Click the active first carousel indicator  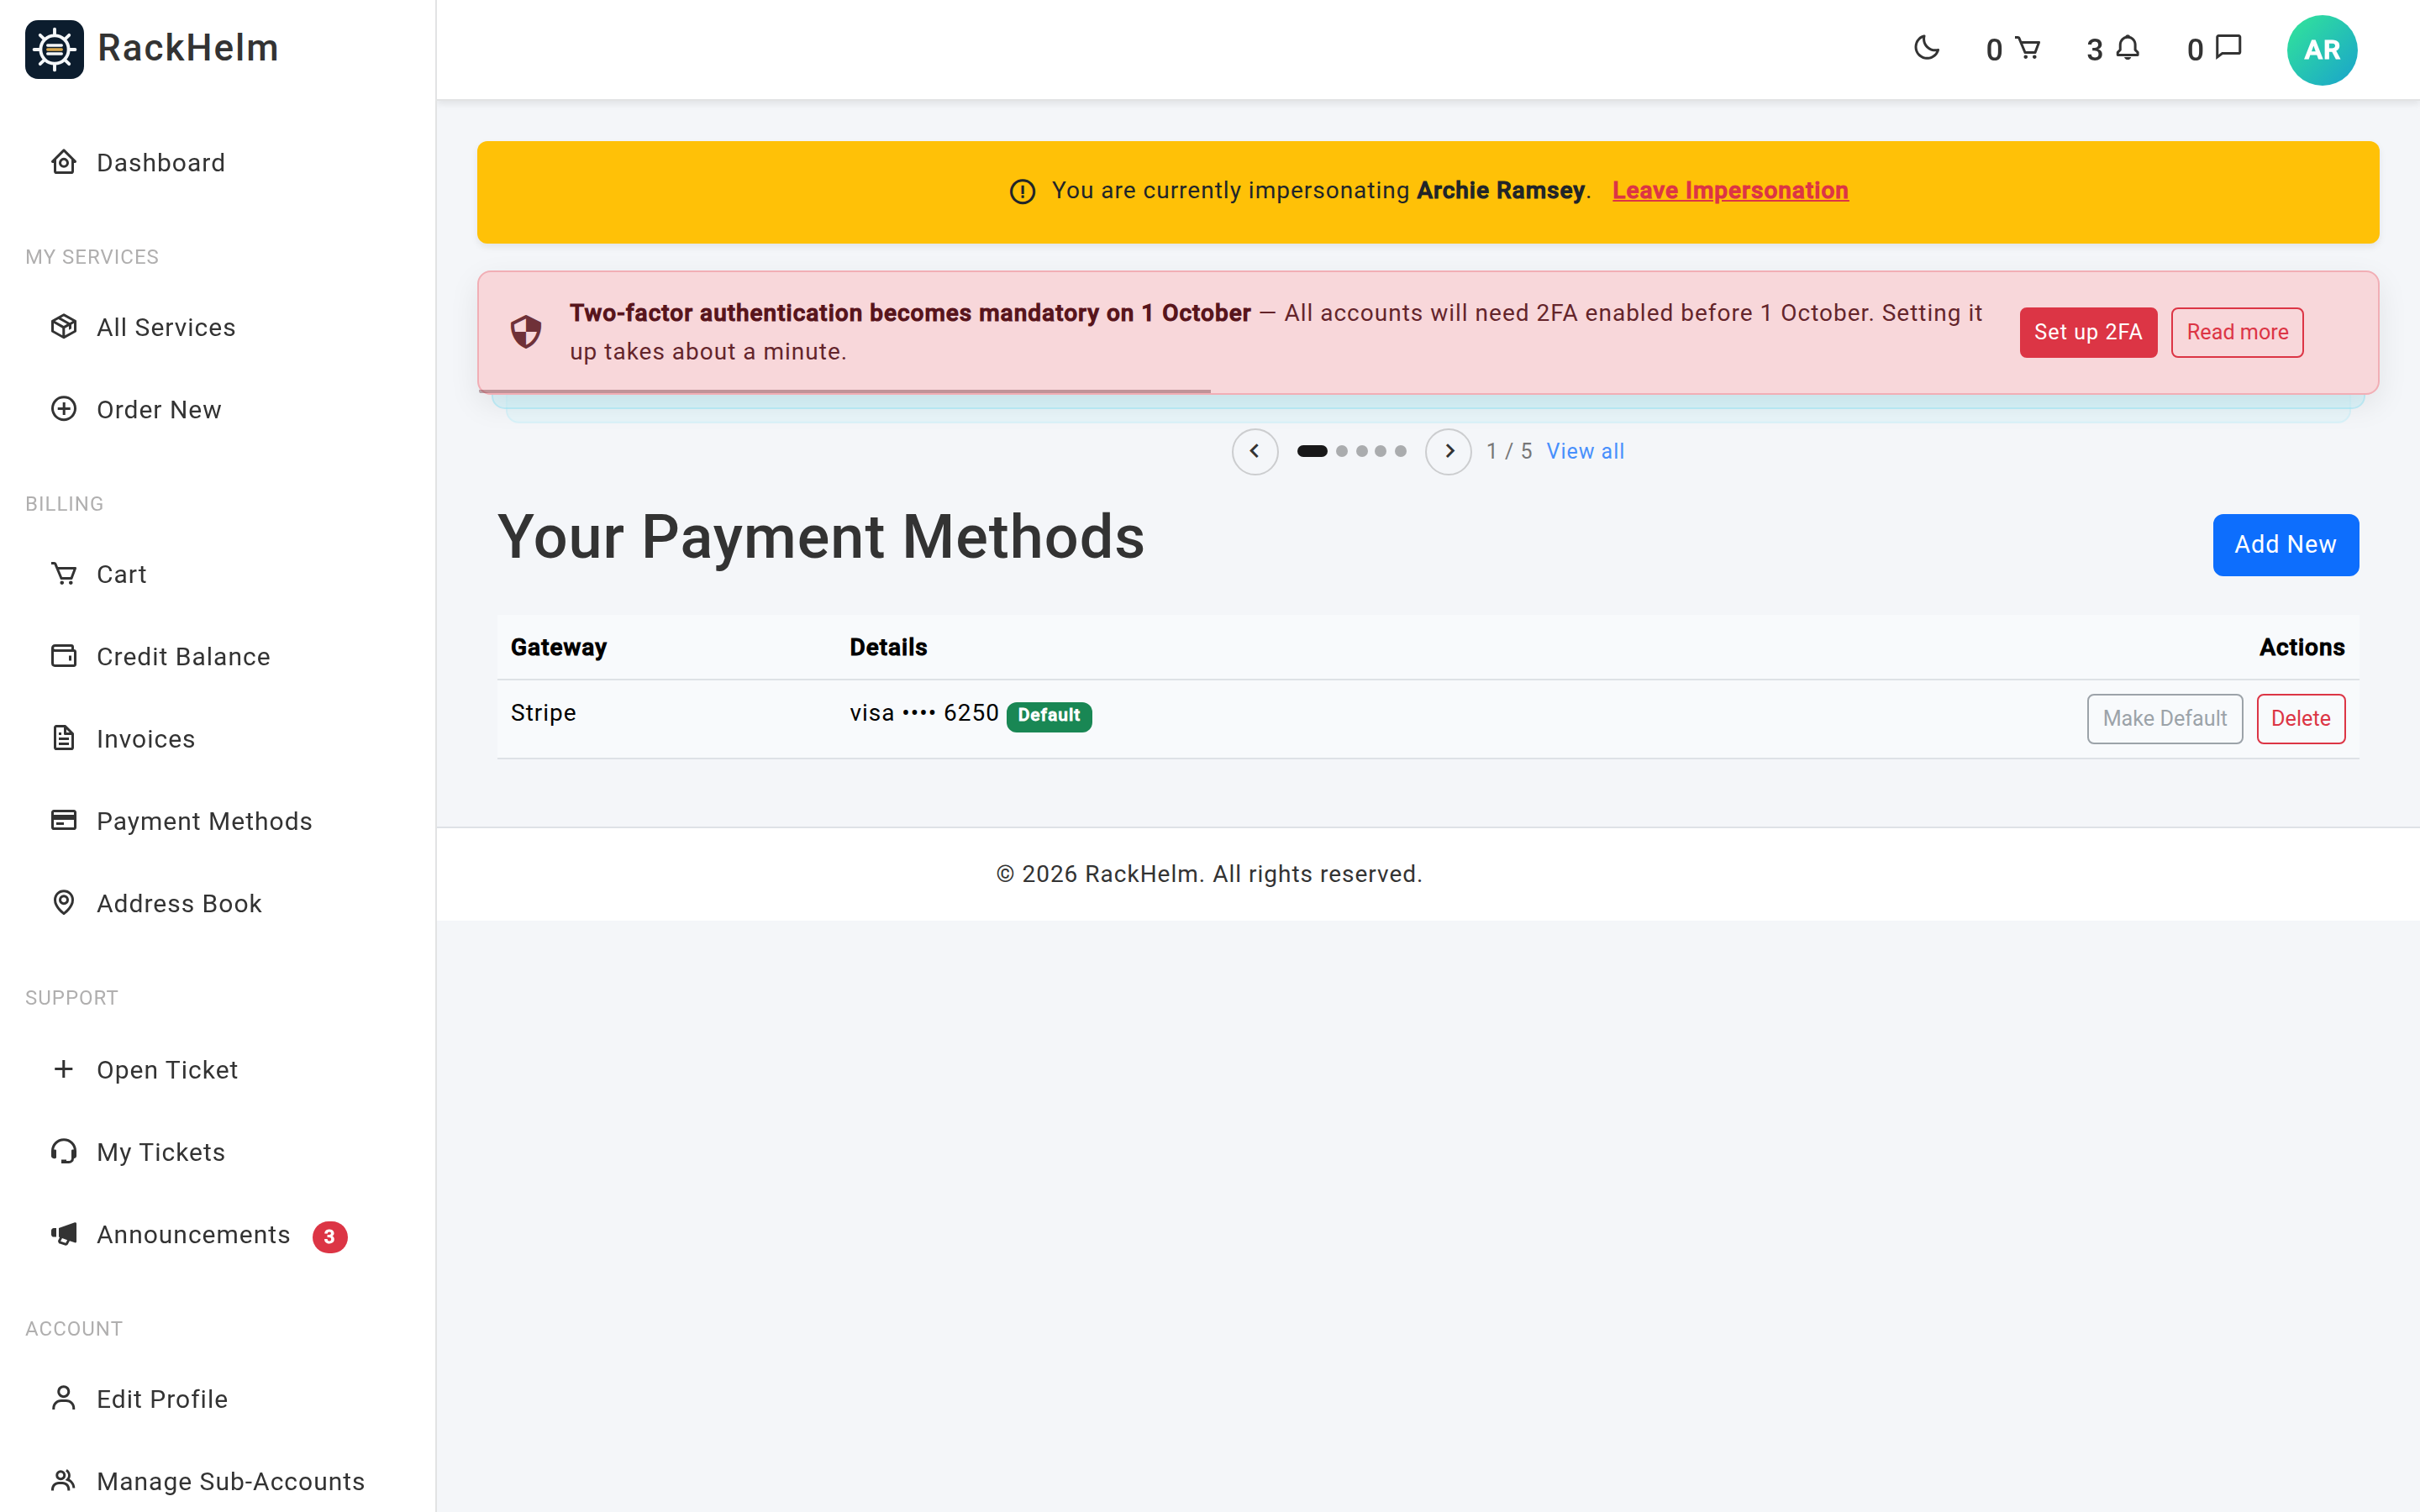pos(1312,451)
